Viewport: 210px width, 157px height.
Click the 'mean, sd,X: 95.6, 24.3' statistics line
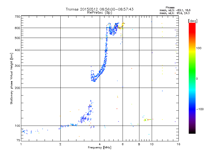(x=175, y=13)
